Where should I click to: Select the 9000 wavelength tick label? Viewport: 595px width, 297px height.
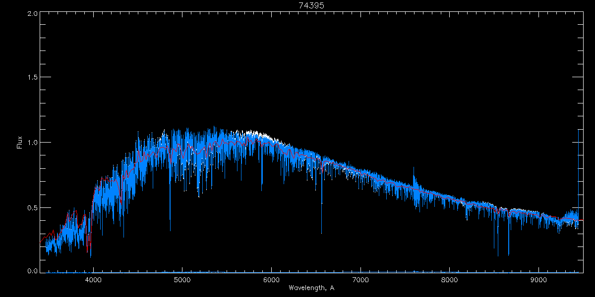pyautogui.click(x=538, y=280)
